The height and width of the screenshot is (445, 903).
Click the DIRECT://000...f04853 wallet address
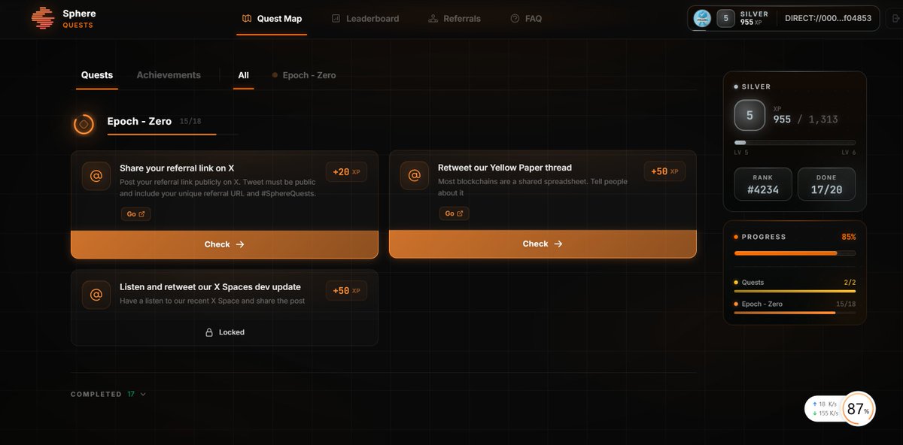coord(828,18)
